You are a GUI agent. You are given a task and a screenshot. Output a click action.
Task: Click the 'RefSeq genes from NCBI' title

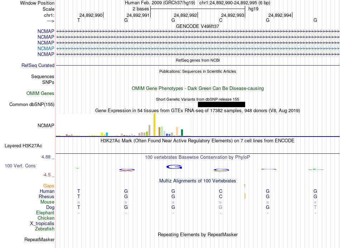click(x=198, y=60)
